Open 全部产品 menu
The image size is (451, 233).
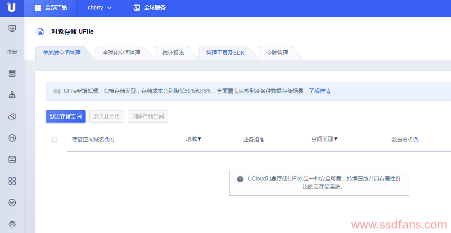coord(50,8)
